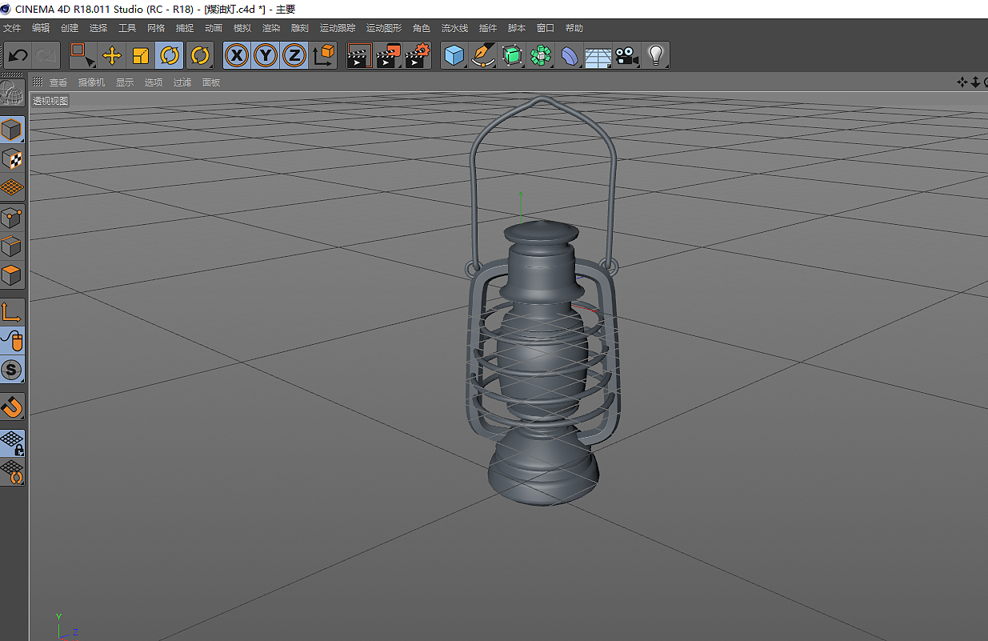The image size is (988, 641).
Task: Open the Bend deformers flyout
Action: [x=570, y=55]
